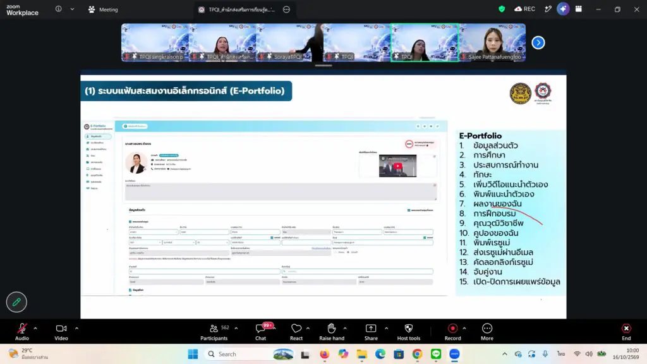This screenshot has width=647, height=364.
Task: Open Google Chrome from the taskbar
Action: 417,354
